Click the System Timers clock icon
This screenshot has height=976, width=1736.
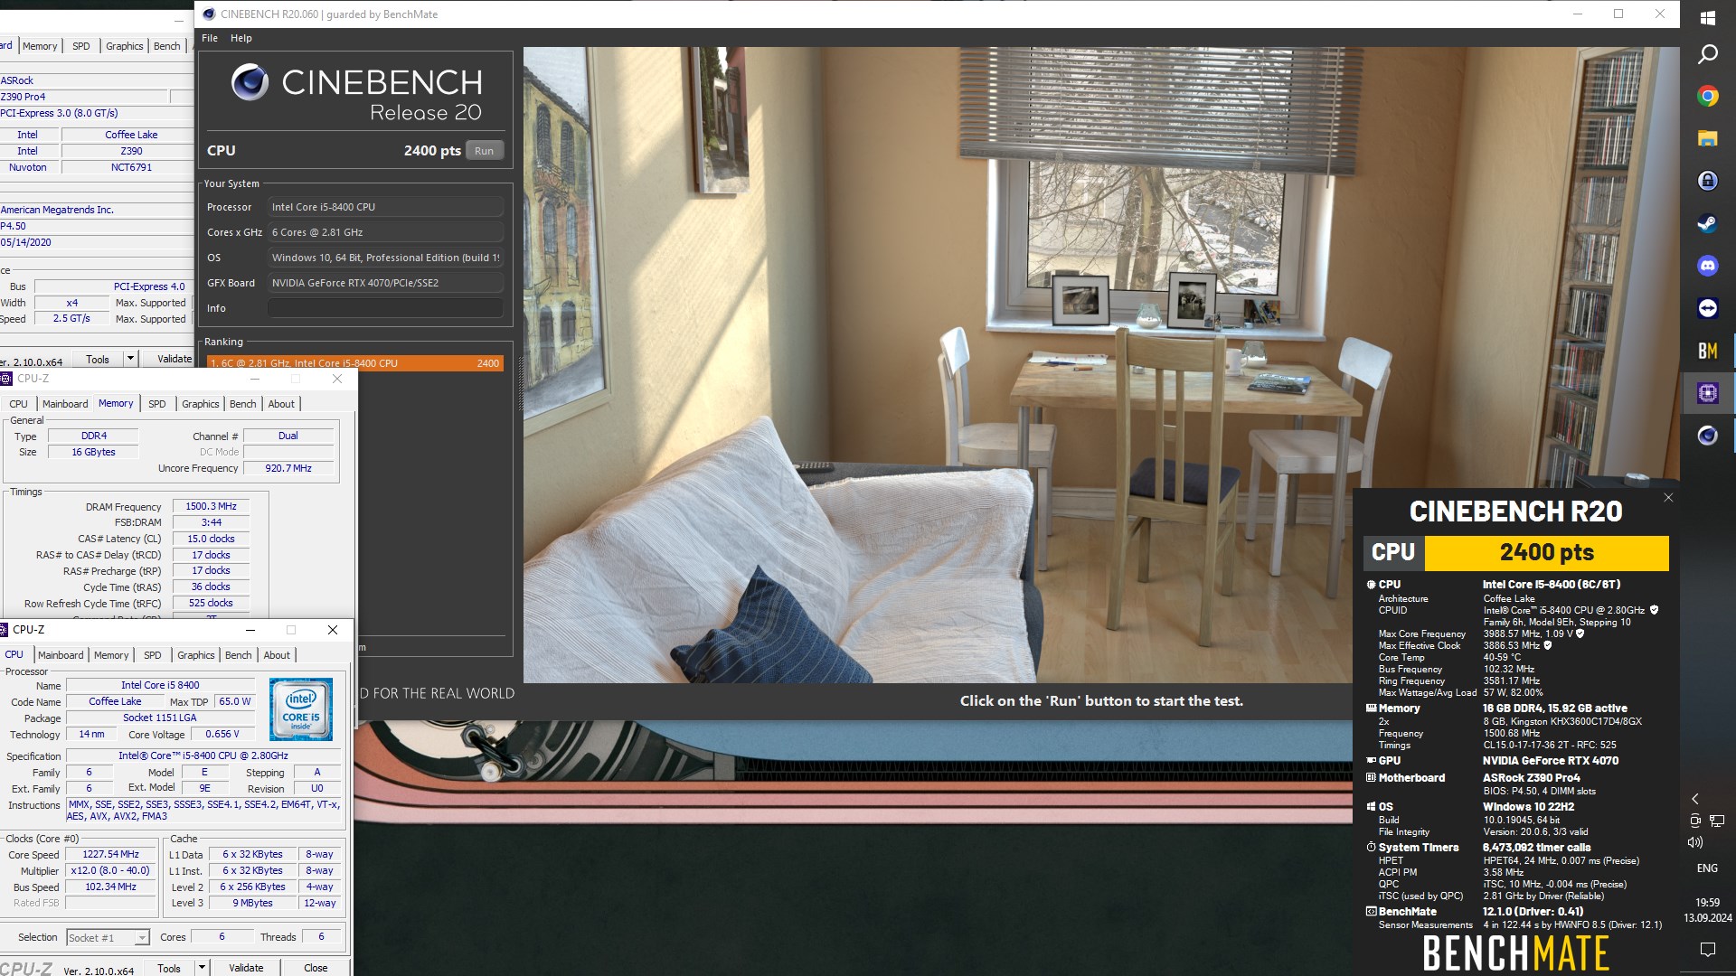1371,848
